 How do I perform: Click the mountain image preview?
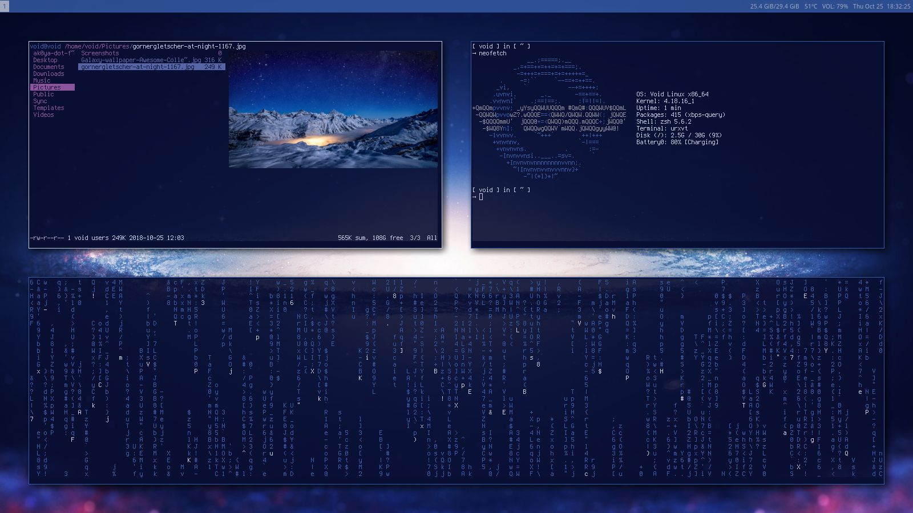tap(333, 109)
